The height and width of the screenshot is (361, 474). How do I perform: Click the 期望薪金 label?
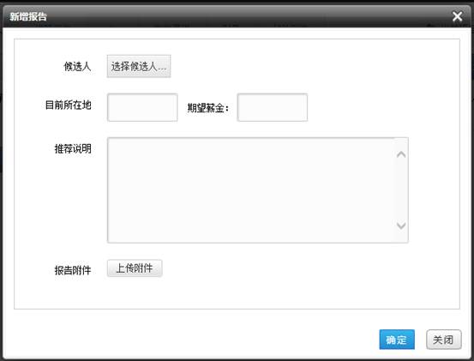208,108
